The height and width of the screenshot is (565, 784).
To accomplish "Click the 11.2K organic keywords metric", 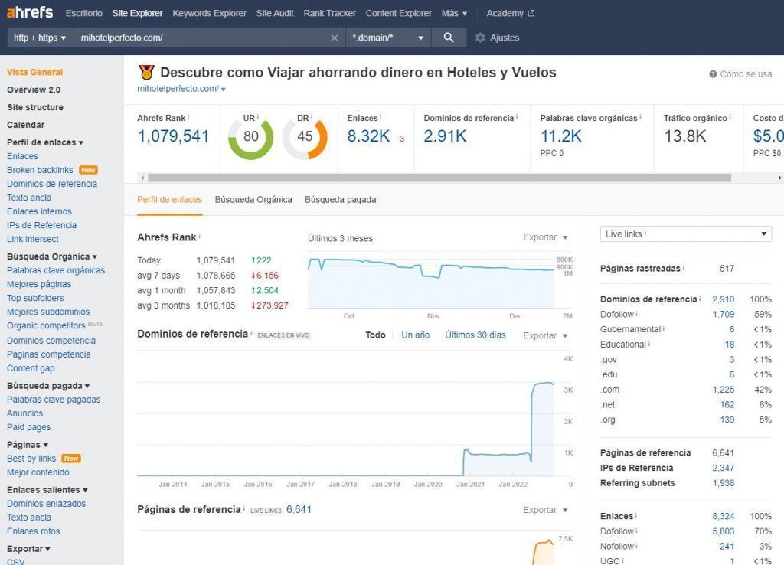I will [x=561, y=136].
